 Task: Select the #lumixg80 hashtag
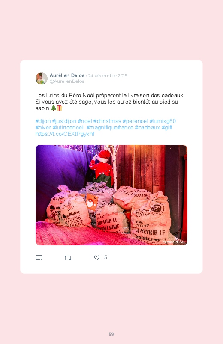[163, 121]
